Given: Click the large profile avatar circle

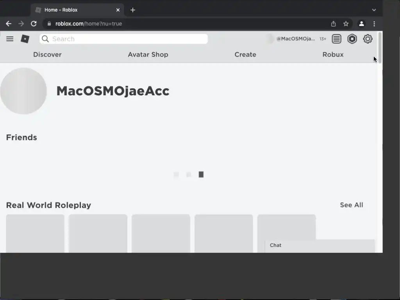Looking at the screenshot, I should coord(23,91).
